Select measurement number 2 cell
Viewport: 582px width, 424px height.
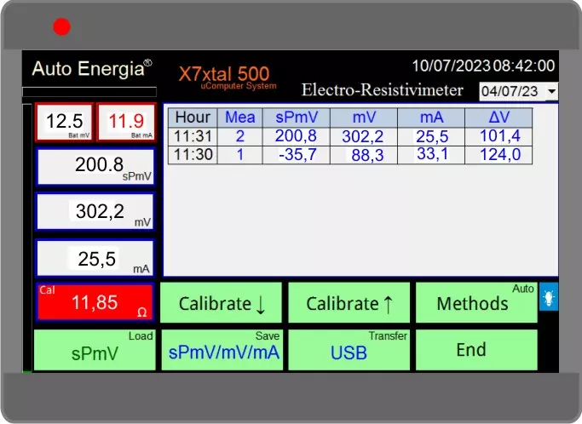point(239,136)
